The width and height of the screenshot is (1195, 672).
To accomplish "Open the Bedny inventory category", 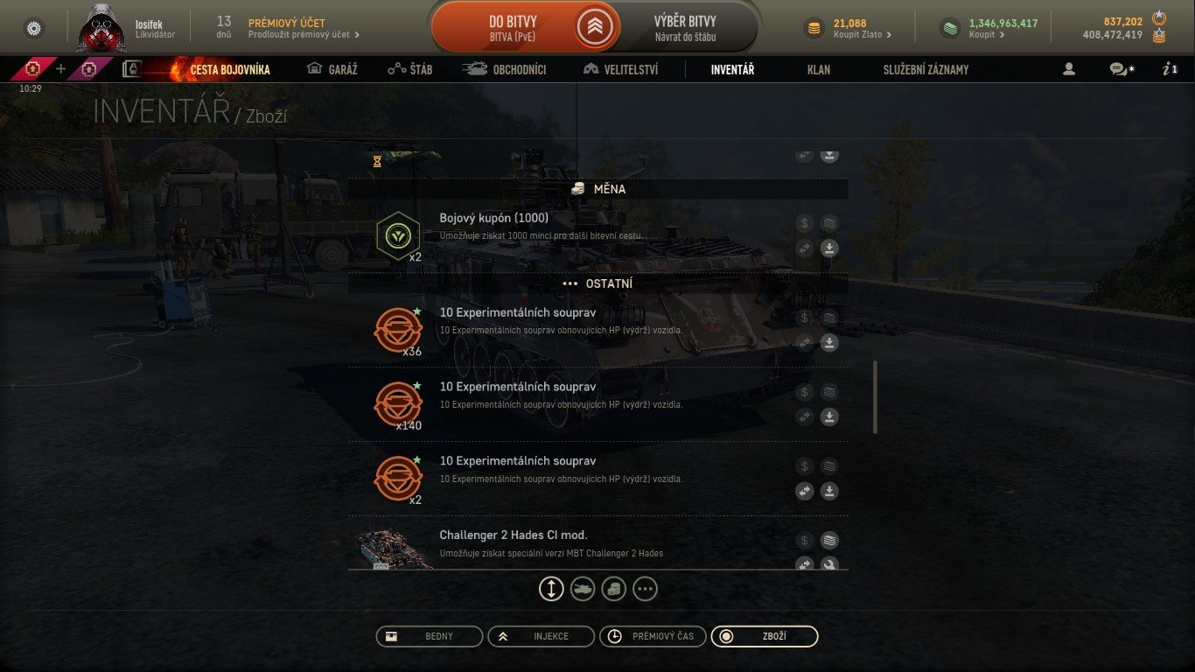I will 430,636.
